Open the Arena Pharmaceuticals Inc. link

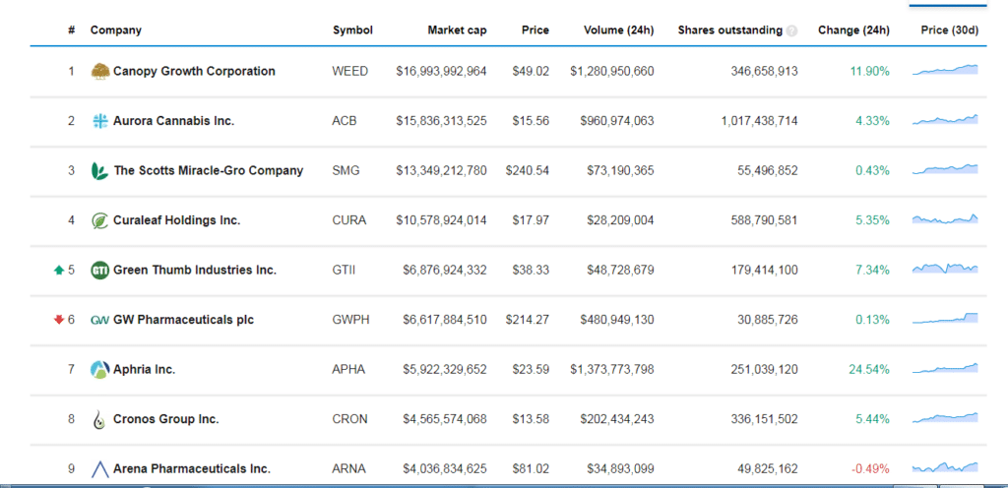192,469
